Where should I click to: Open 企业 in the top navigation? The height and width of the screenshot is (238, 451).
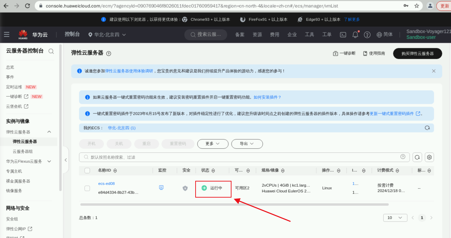(x=292, y=35)
